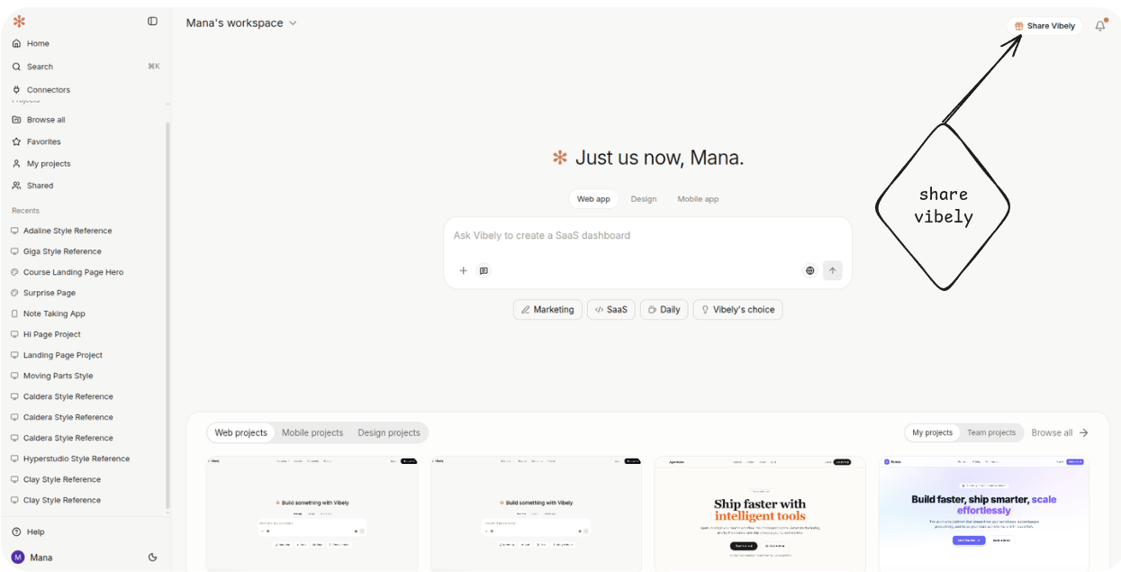Click the globe icon in prompt box
The width and height of the screenshot is (1121, 572).
point(809,270)
